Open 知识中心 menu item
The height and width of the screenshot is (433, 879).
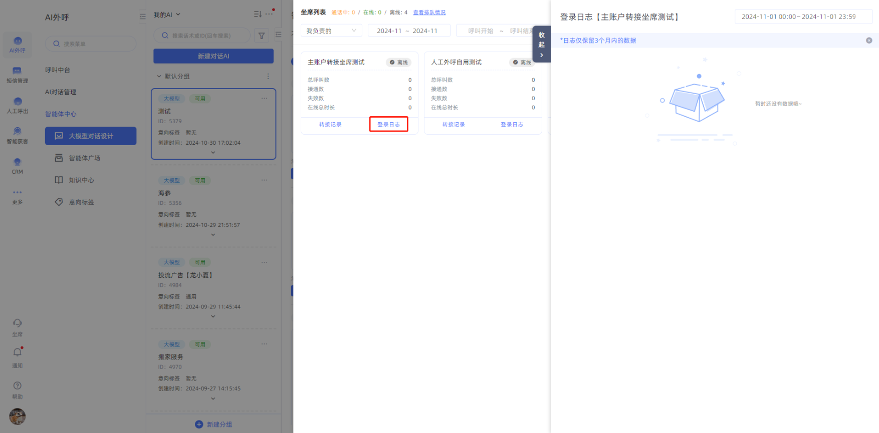pyautogui.click(x=81, y=180)
